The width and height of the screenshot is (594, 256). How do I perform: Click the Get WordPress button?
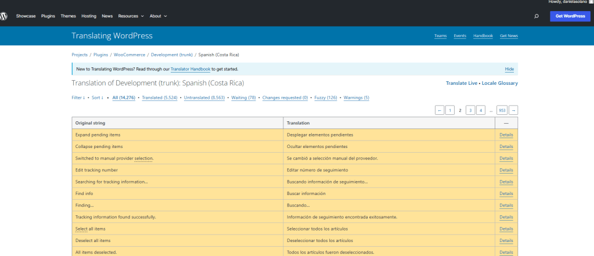point(570,16)
